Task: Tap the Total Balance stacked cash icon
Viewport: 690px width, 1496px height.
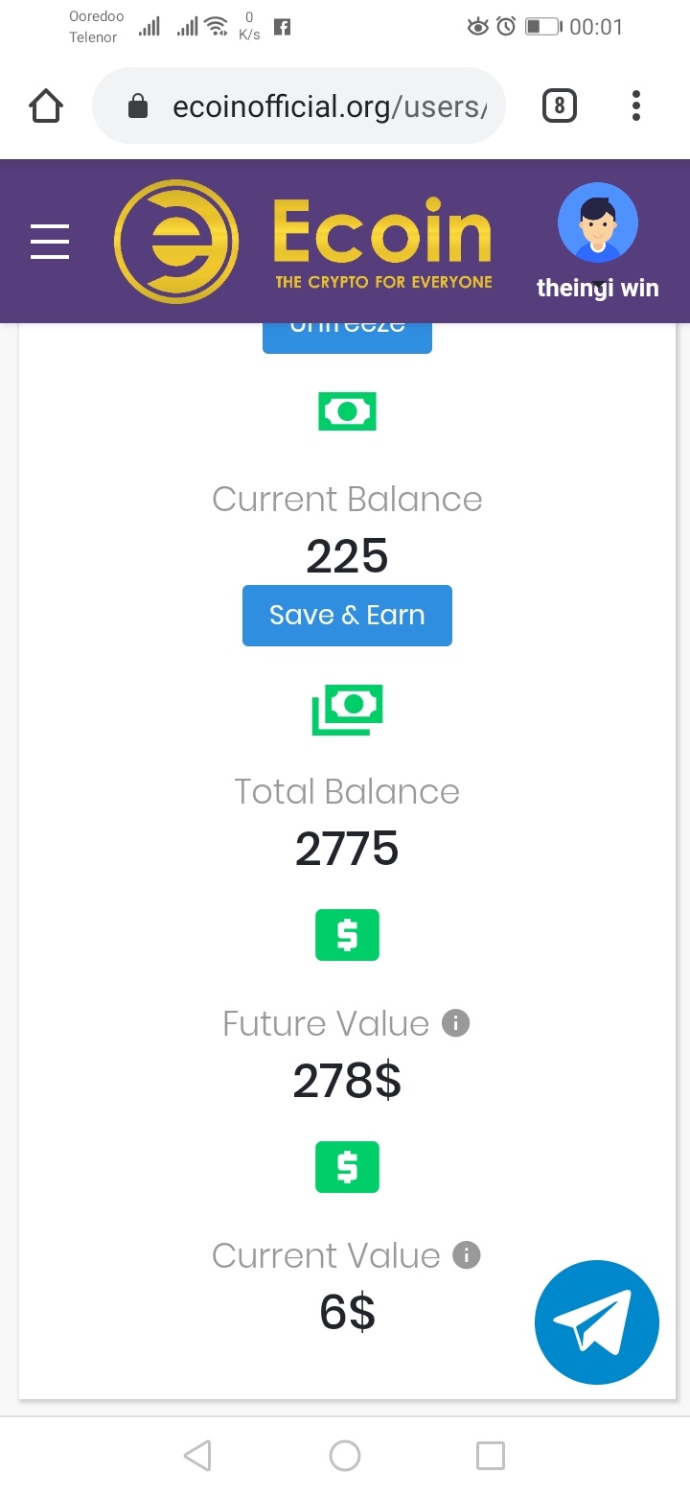Action: click(x=347, y=709)
